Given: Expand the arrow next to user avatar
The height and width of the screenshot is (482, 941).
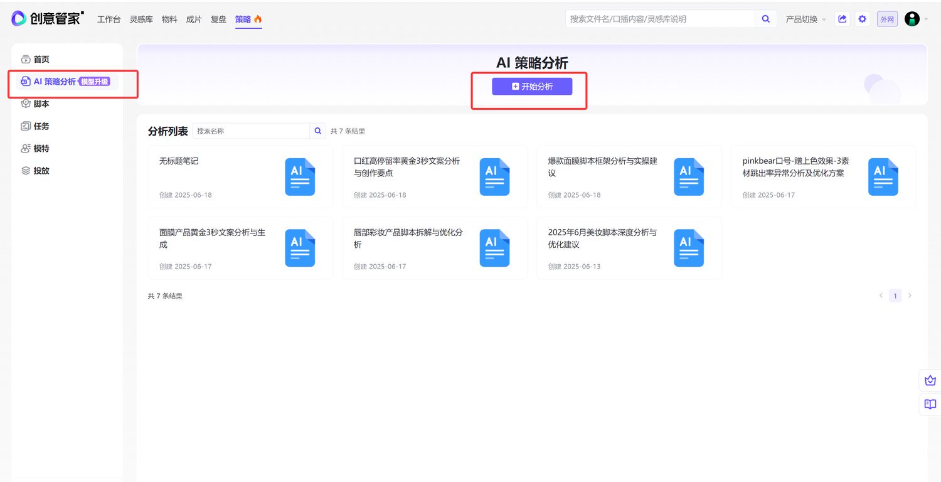Looking at the screenshot, I should point(926,19).
